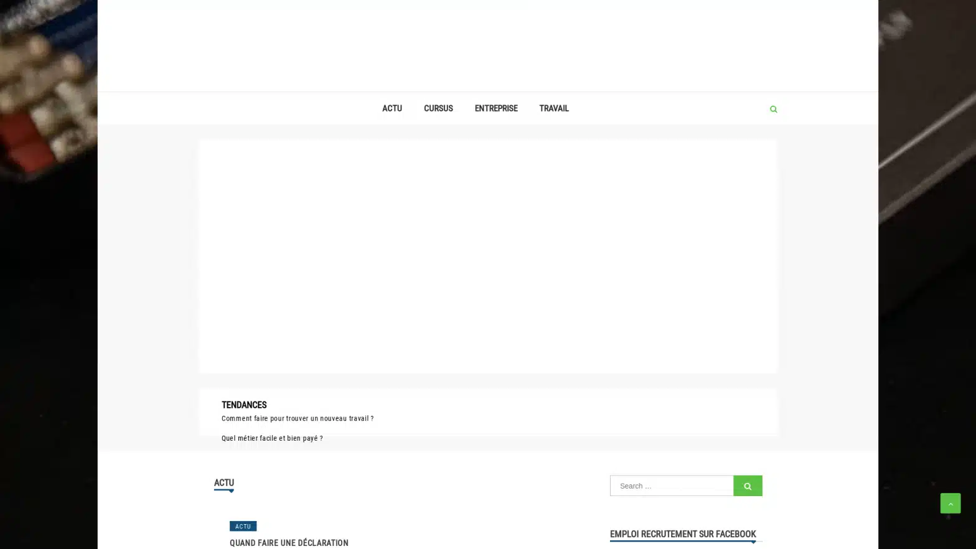Open "Comment faire pour trouver un nouveau travail ?"
Viewport: 976px width, 549px height.
coord(298,418)
